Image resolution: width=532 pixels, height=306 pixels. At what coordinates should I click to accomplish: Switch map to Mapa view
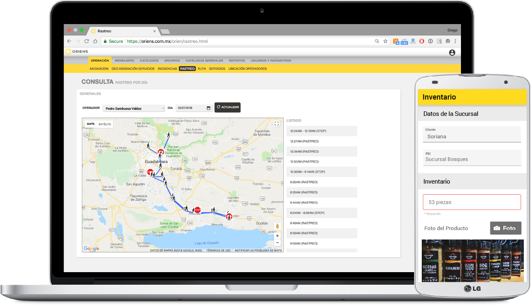point(91,124)
